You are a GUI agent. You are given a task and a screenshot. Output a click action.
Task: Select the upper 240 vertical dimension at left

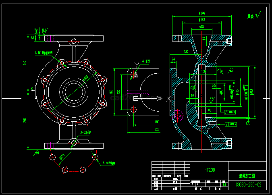tap(25, 63)
